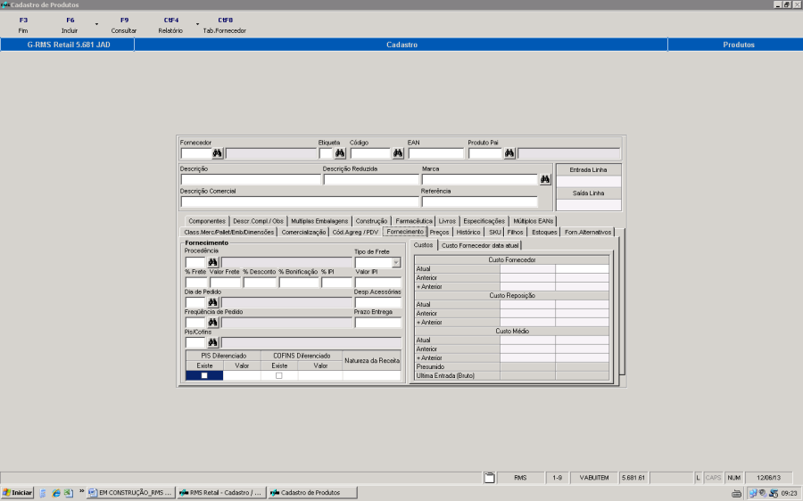This screenshot has width=803, height=501.
Task: Click F3 Fim toolbar button
Action: [x=23, y=25]
